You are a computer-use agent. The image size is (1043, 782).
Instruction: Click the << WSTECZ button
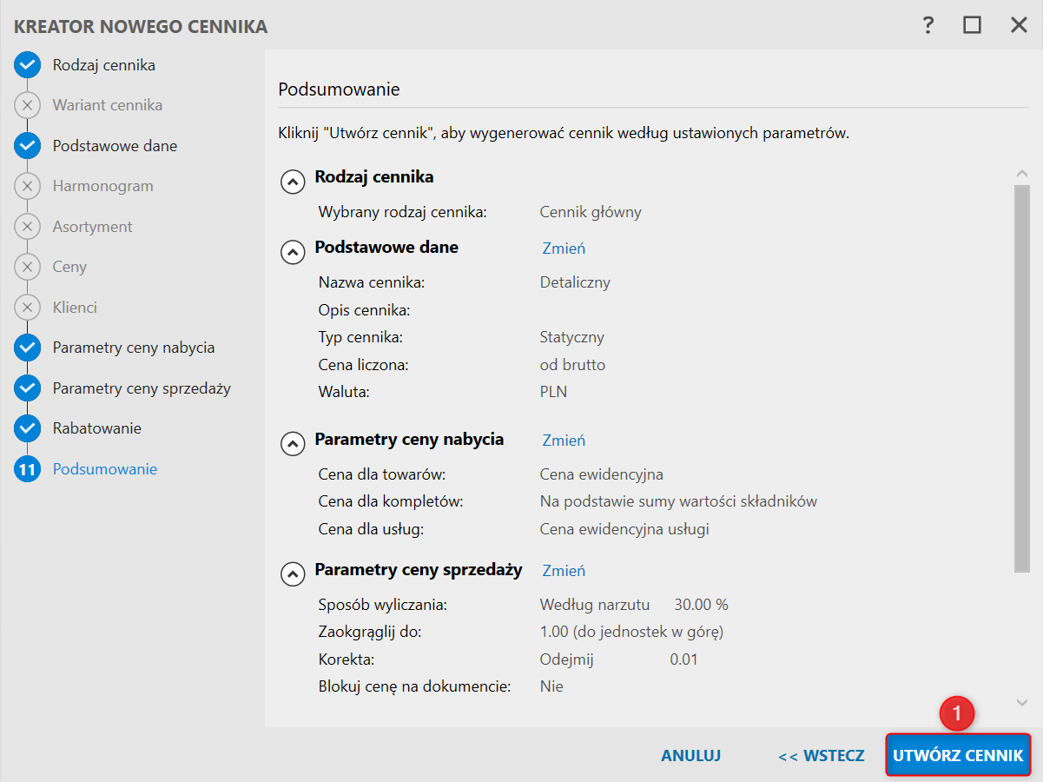click(821, 756)
